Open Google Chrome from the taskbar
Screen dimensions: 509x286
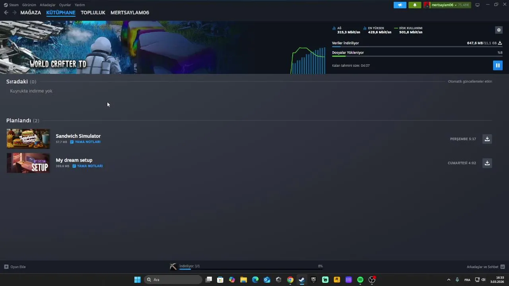[x=290, y=280]
